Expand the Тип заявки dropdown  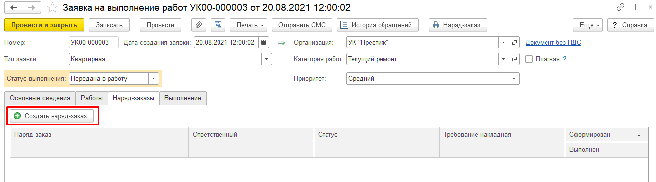[267, 59]
